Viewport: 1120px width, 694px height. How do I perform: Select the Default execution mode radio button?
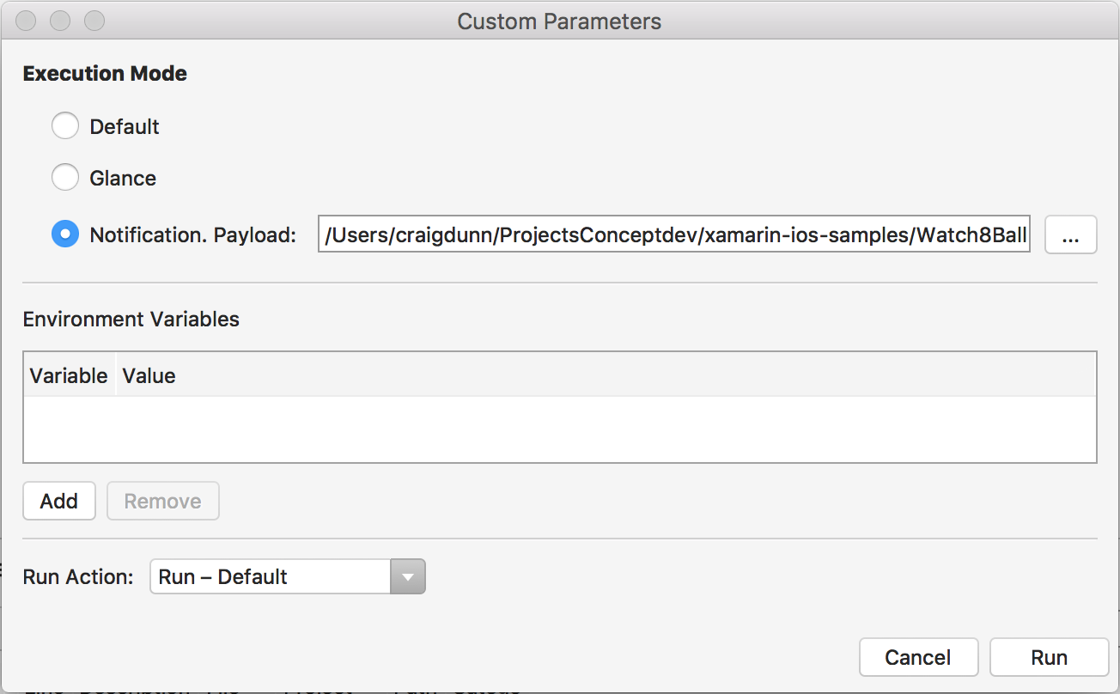pyautogui.click(x=65, y=126)
